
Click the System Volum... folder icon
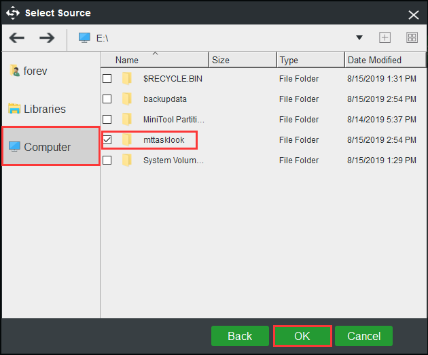127,160
